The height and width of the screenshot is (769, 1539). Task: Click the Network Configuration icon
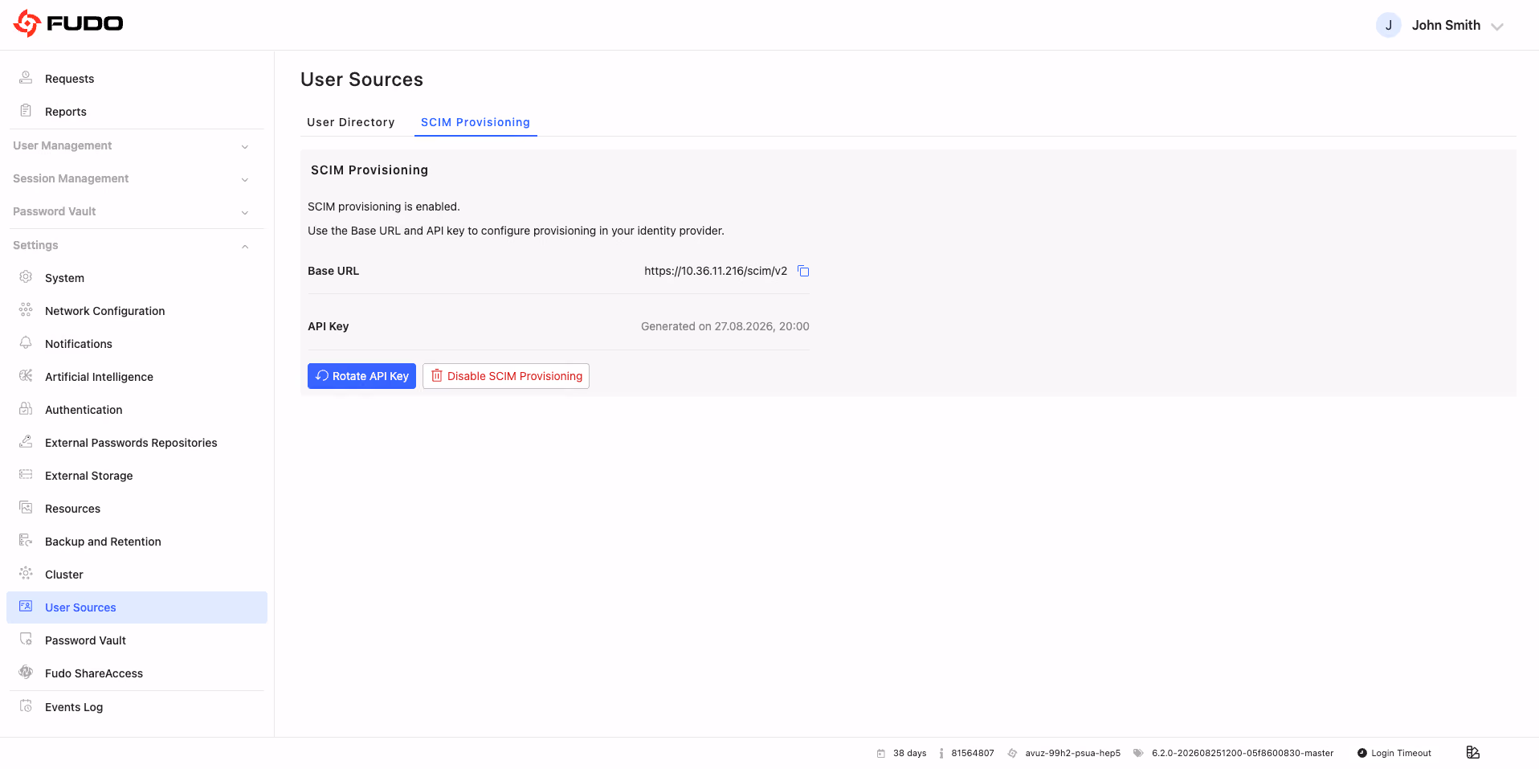point(26,310)
